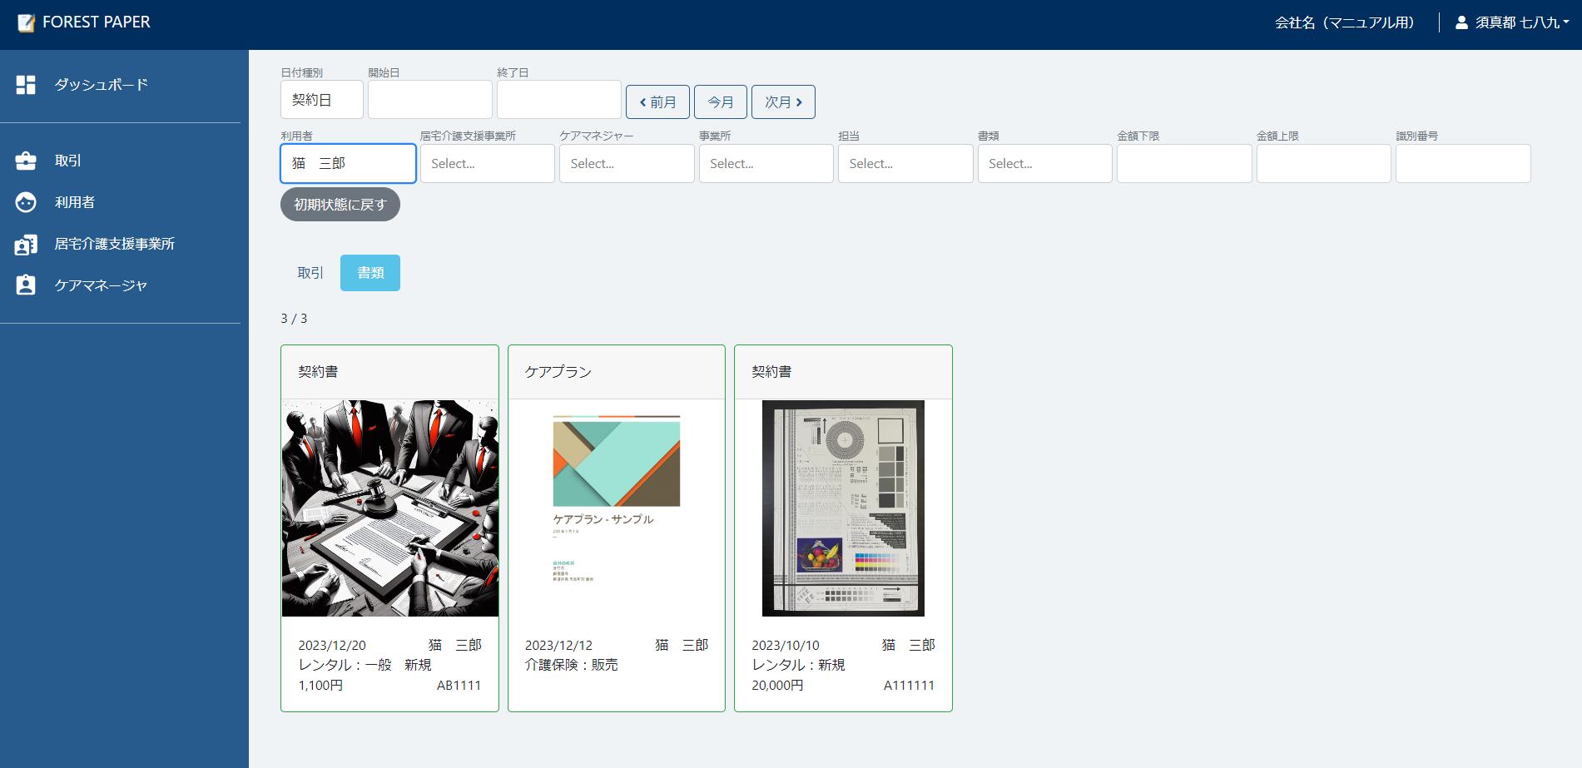This screenshot has height=768, width=1582.
Task: Open the 須真都 七八九 account menu
Action: pos(1515,22)
